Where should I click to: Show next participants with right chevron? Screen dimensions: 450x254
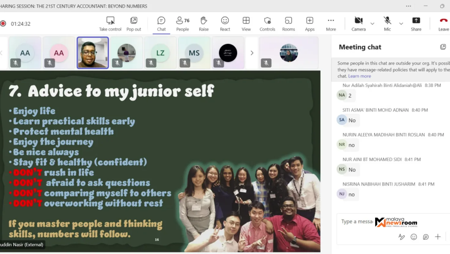(x=252, y=53)
